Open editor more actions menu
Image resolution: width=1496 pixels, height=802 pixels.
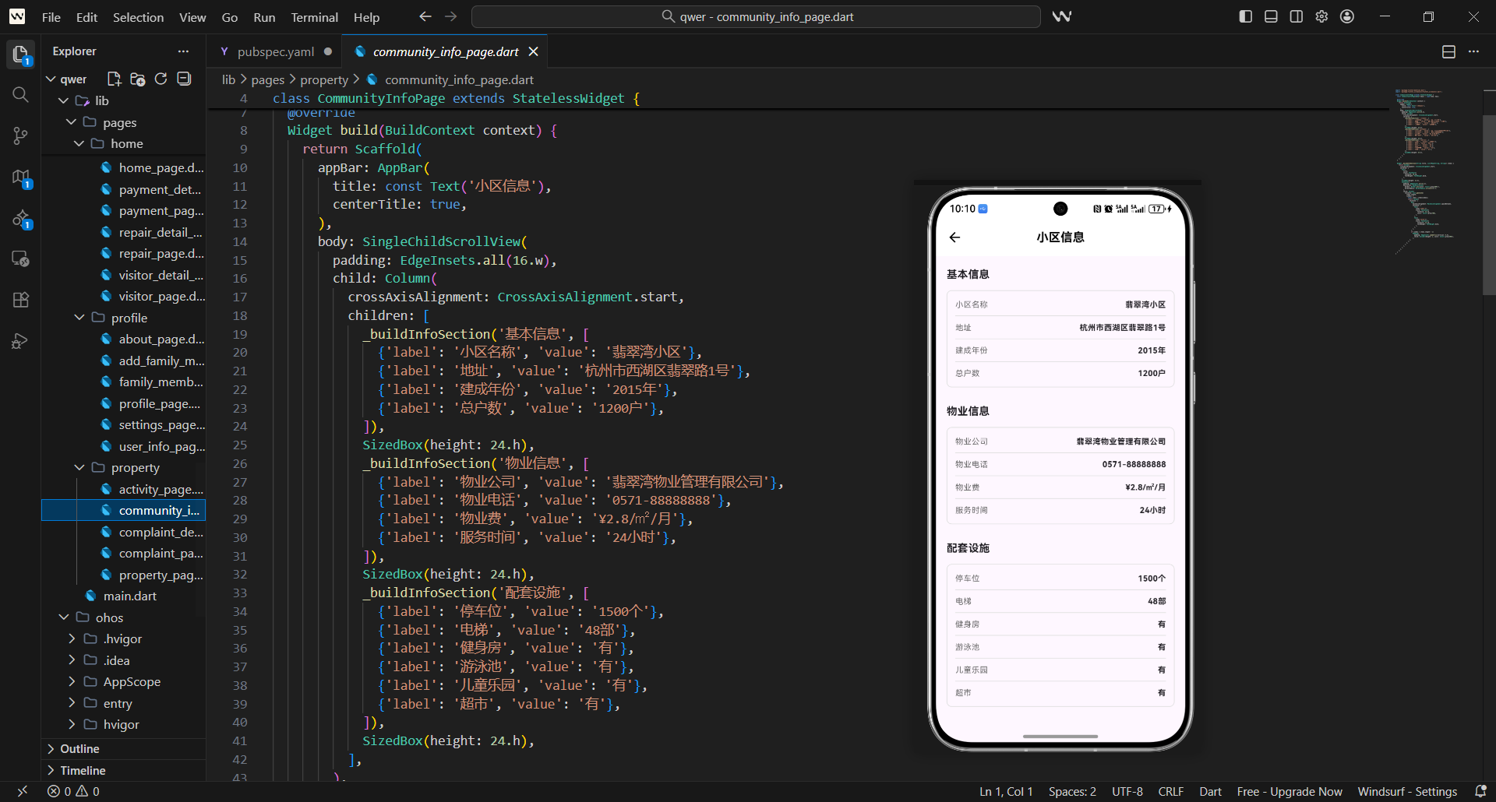pos(1473,51)
